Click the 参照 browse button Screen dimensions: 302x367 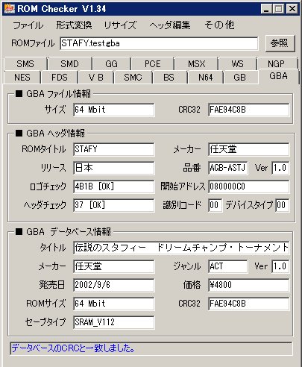[x=280, y=43]
